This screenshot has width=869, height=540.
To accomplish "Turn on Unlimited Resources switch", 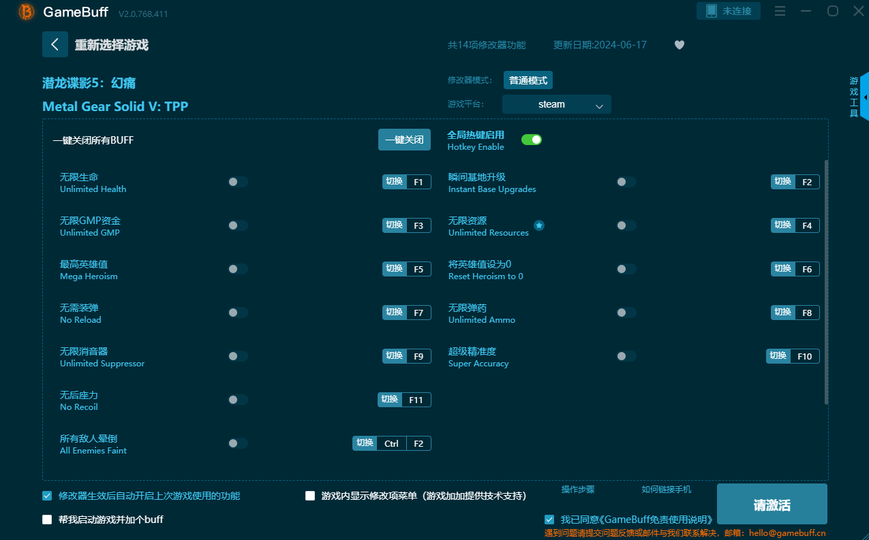I will pyautogui.click(x=626, y=225).
